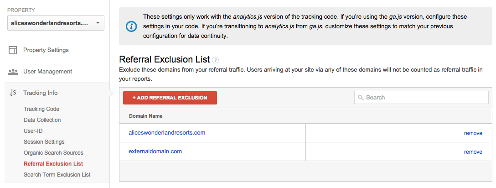The height and width of the screenshot is (188, 496).
Task: Open Organic Search Sources page
Action: [53, 152]
